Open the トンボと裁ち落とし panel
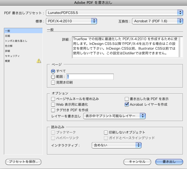This screenshot has height=169, width=187. click(23, 41)
